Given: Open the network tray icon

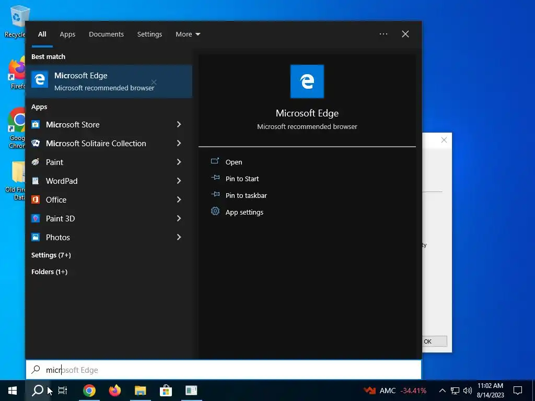Looking at the screenshot, I should (455, 391).
